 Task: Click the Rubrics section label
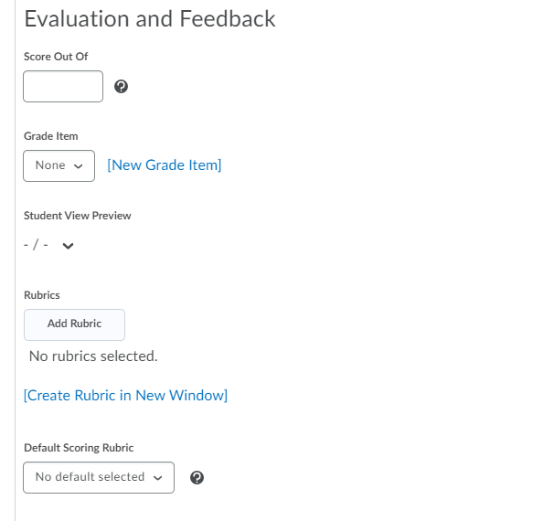pyautogui.click(x=42, y=295)
